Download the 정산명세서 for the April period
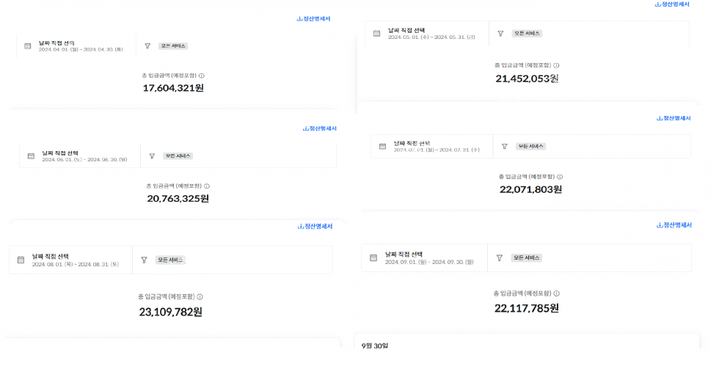 tap(313, 19)
